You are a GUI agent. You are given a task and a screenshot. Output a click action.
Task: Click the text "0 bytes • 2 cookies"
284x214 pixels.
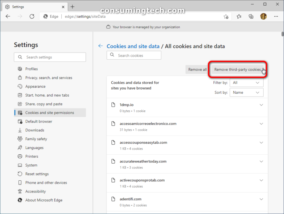(x=133, y=205)
